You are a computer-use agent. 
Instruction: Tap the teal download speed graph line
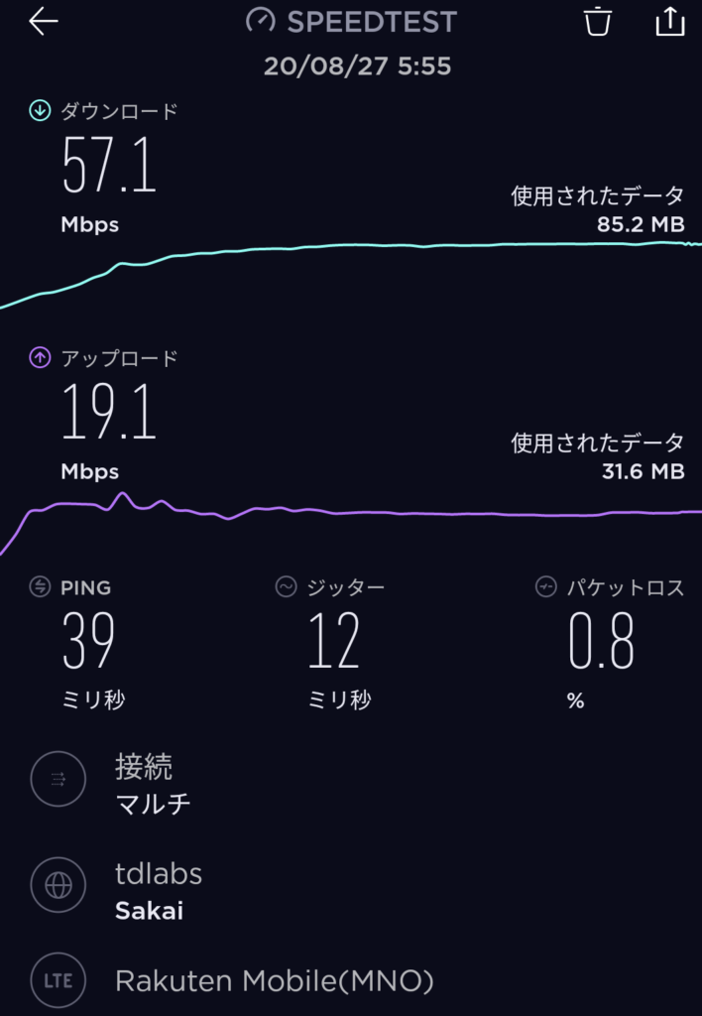click(x=351, y=247)
